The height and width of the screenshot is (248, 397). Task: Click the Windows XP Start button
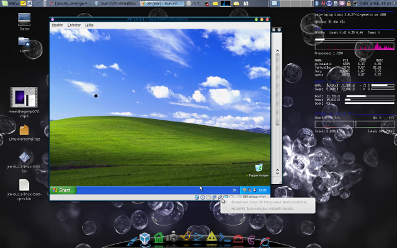point(63,190)
